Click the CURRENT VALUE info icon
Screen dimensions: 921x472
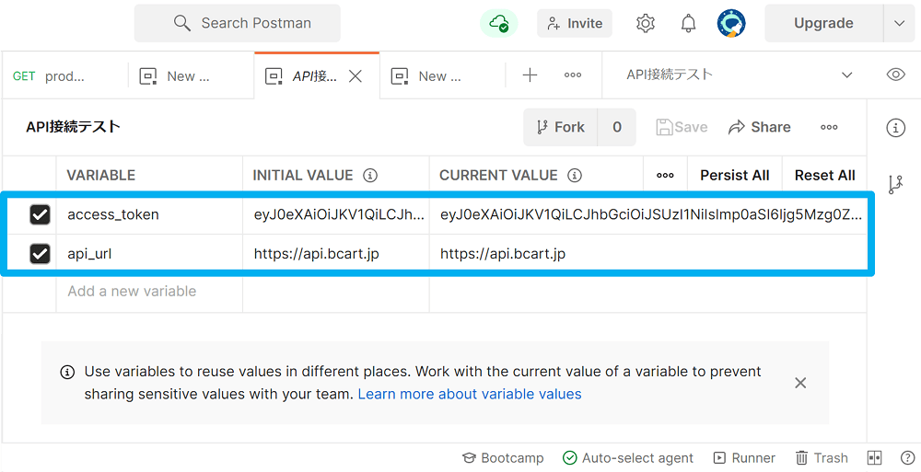click(575, 175)
